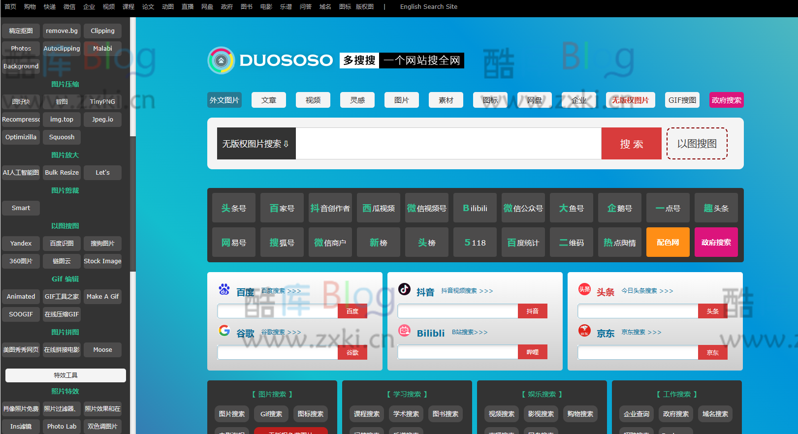This screenshot has width=798, height=434.
Task: Click the red 搜索 button
Action: [632, 144]
